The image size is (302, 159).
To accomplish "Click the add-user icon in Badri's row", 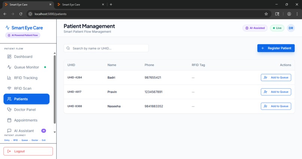I will [x=266, y=77].
